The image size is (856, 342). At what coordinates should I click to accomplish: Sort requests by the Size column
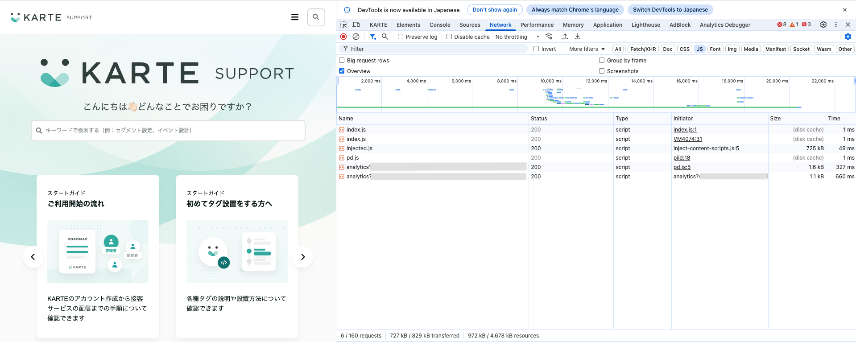[x=797, y=119]
